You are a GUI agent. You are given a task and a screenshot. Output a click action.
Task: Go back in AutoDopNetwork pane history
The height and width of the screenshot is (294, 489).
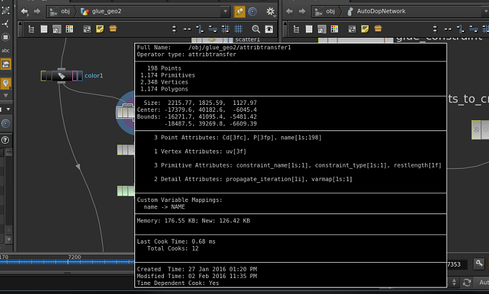tap(289, 12)
